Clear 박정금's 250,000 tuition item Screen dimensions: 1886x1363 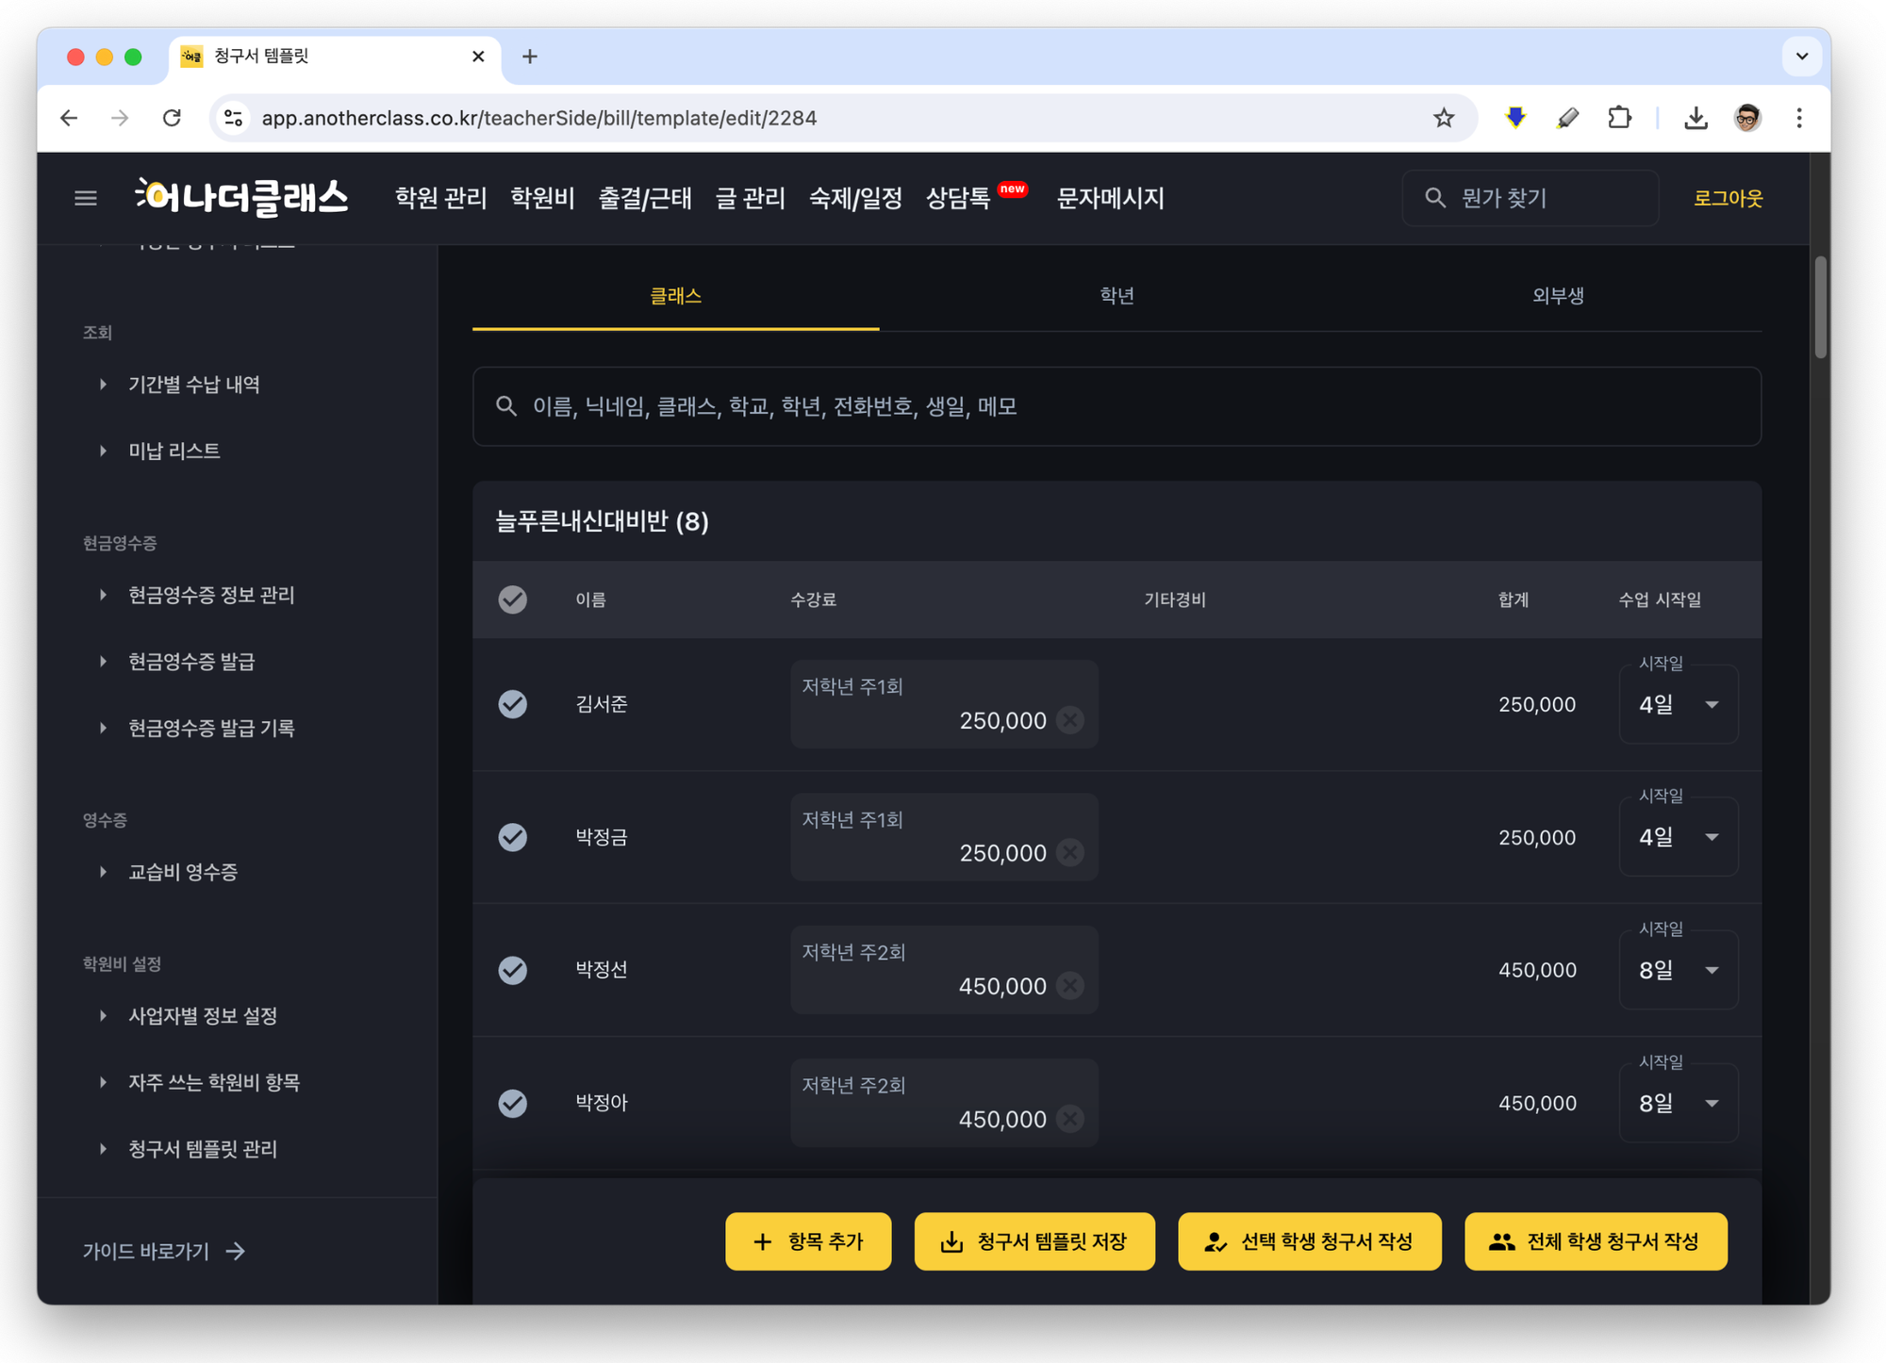coord(1069,853)
